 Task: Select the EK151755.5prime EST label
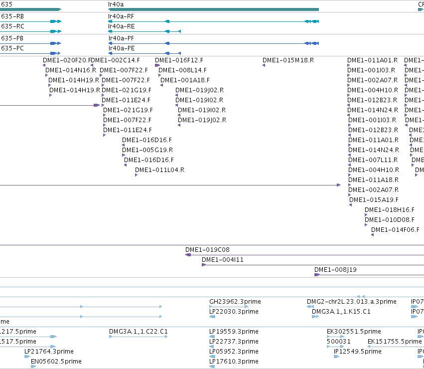[395, 342]
